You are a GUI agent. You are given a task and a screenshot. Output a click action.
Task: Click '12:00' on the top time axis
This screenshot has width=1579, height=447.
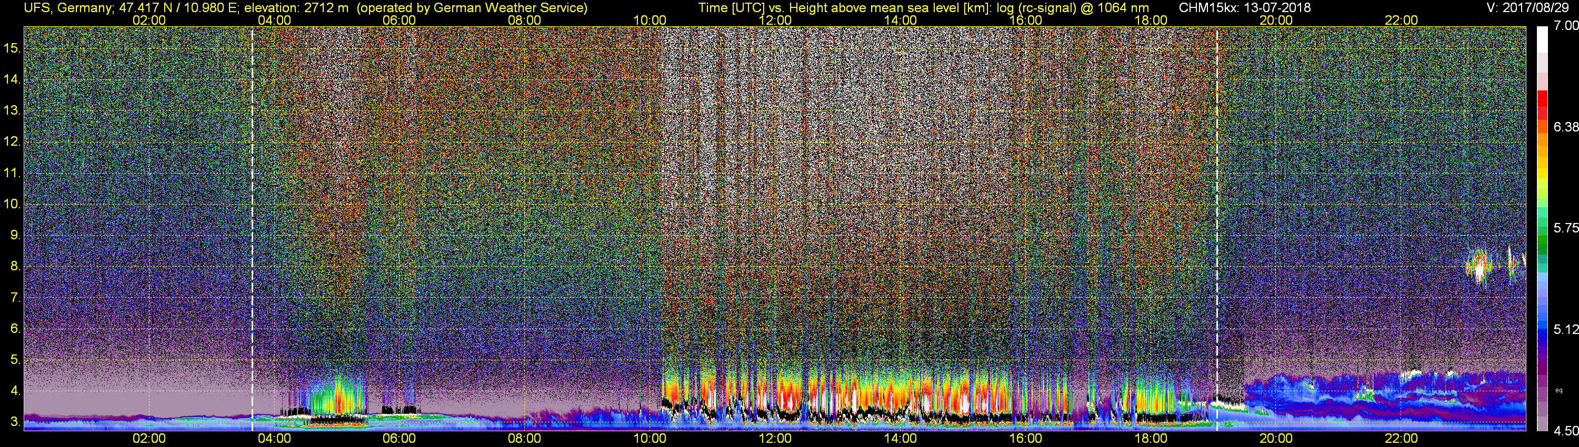(775, 20)
